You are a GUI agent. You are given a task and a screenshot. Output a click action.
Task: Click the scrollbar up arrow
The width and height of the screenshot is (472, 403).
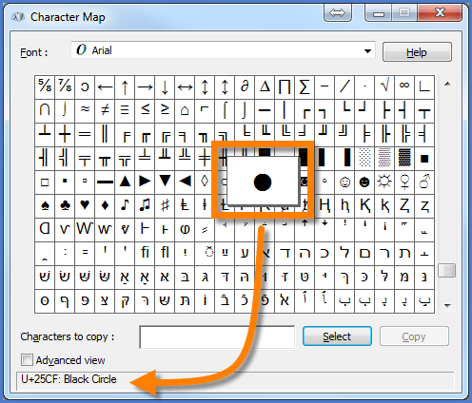point(447,85)
